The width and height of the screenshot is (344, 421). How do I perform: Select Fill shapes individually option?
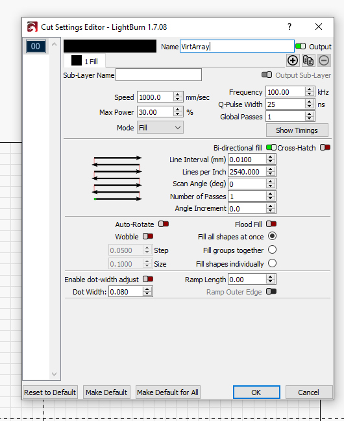(x=272, y=263)
